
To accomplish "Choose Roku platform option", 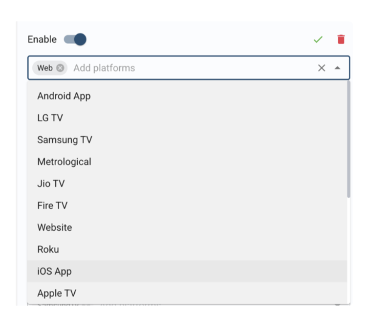I will coord(187,250).
